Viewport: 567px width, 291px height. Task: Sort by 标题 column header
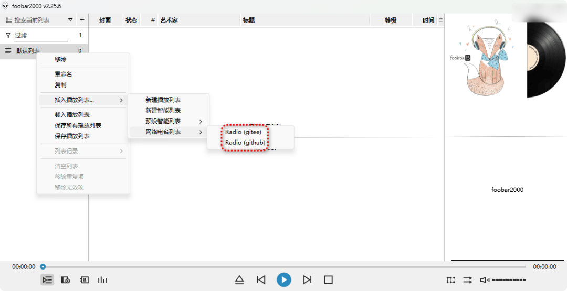pyautogui.click(x=306, y=20)
